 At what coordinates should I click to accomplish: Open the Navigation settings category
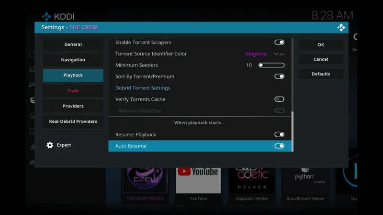coord(73,60)
